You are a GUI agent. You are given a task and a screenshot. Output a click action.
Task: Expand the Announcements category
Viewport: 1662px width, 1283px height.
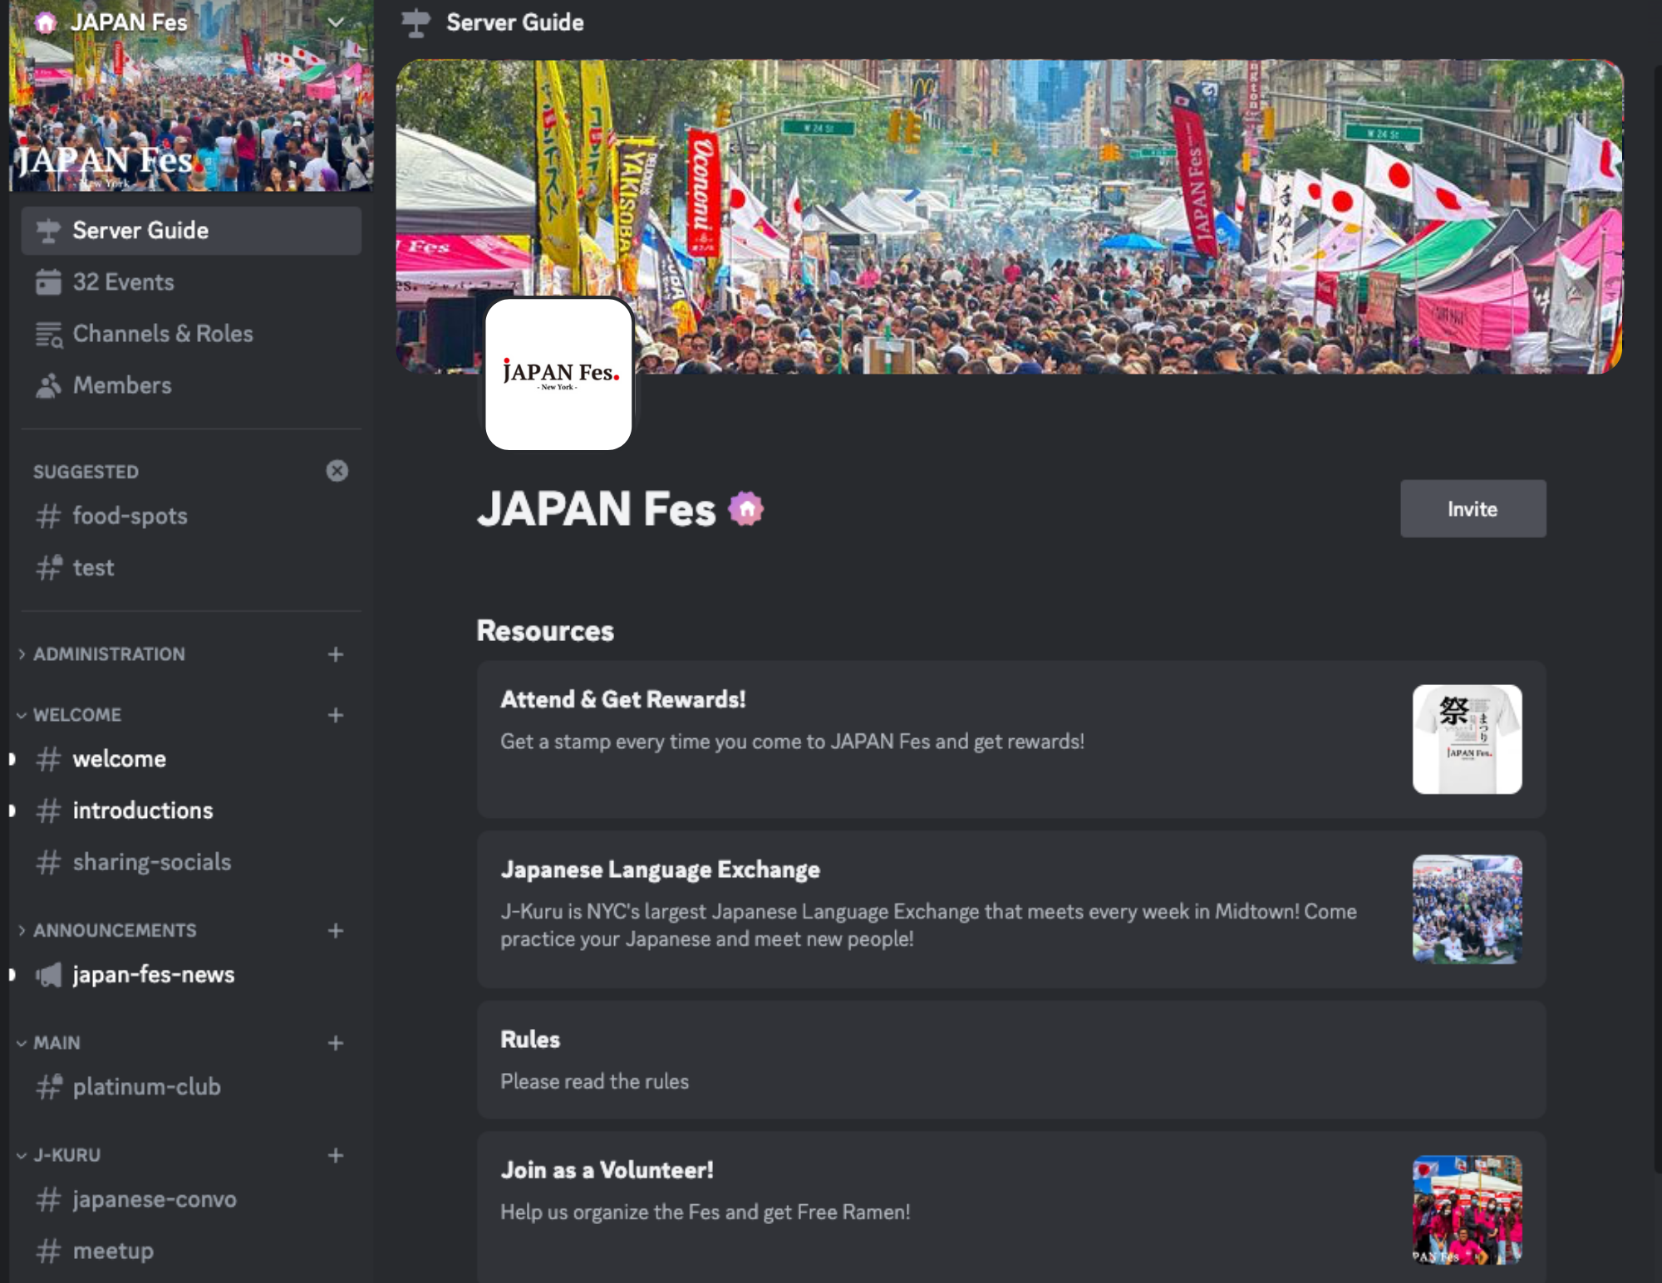pos(114,931)
